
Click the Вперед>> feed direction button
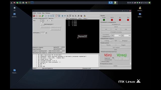[x=125, y=40]
